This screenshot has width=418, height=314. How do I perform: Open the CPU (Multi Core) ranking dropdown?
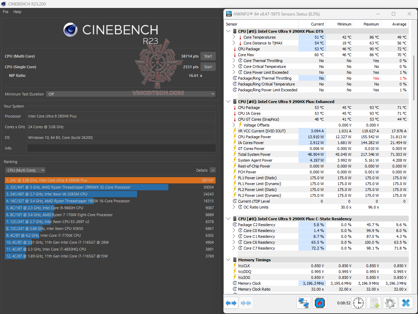pos(25,170)
